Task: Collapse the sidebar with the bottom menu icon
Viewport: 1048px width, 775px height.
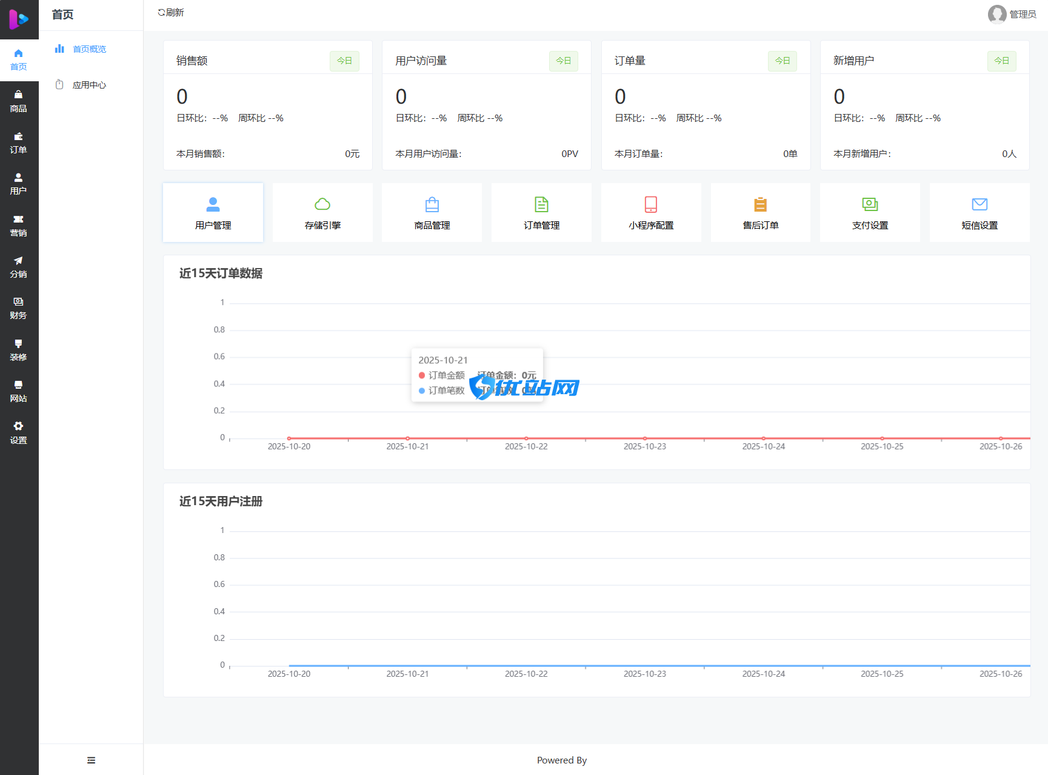Action: pyautogui.click(x=91, y=759)
